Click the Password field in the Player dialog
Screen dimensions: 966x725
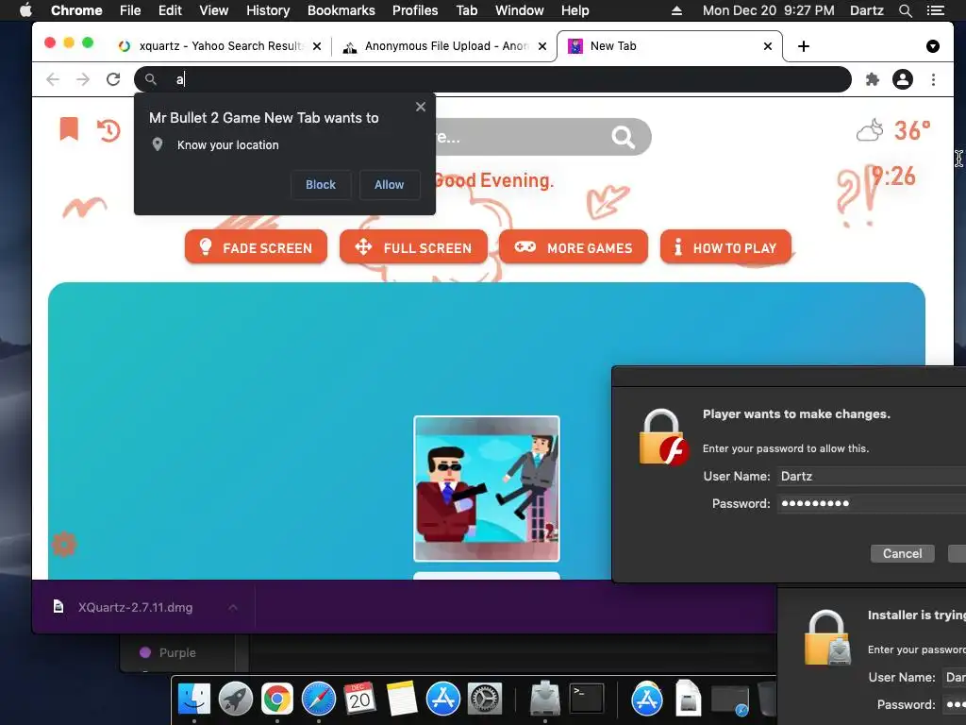click(871, 503)
